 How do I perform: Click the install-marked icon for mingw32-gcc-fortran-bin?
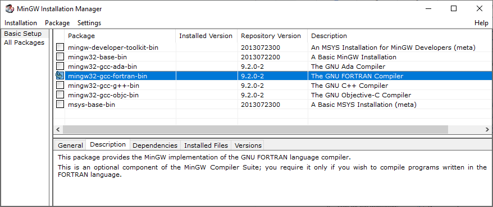pyautogui.click(x=60, y=76)
